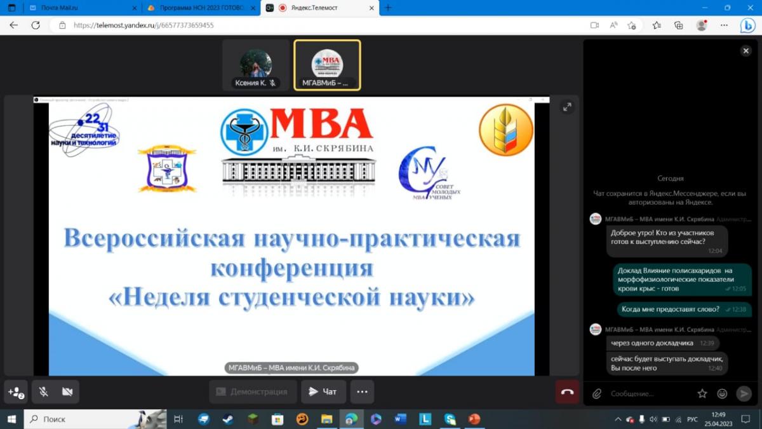Open Microsoft Store from the taskbar
The image size is (762, 429).
pos(277,419)
